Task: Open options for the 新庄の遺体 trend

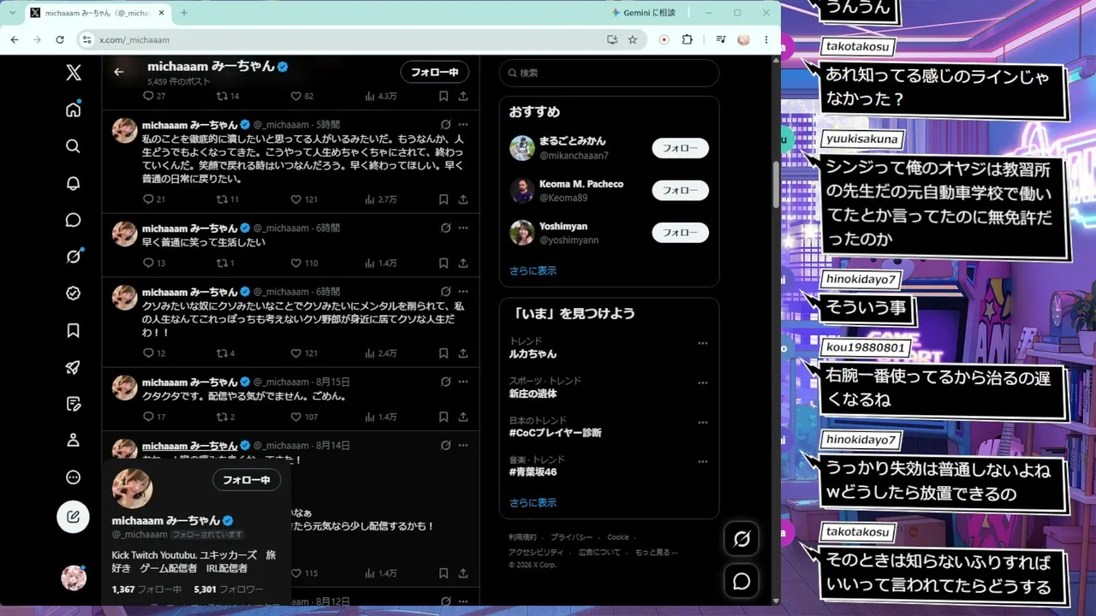Action: pyautogui.click(x=703, y=382)
